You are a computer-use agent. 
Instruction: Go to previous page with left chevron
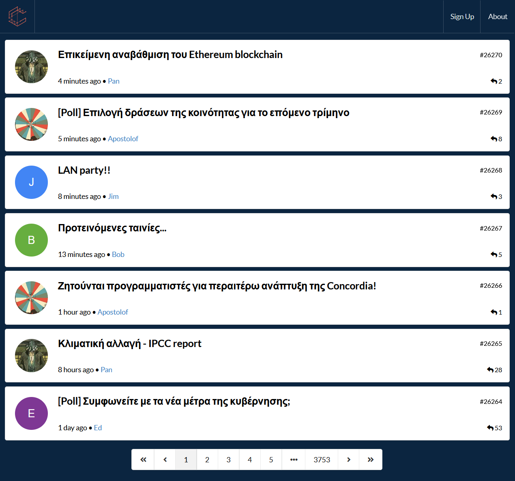coord(165,459)
